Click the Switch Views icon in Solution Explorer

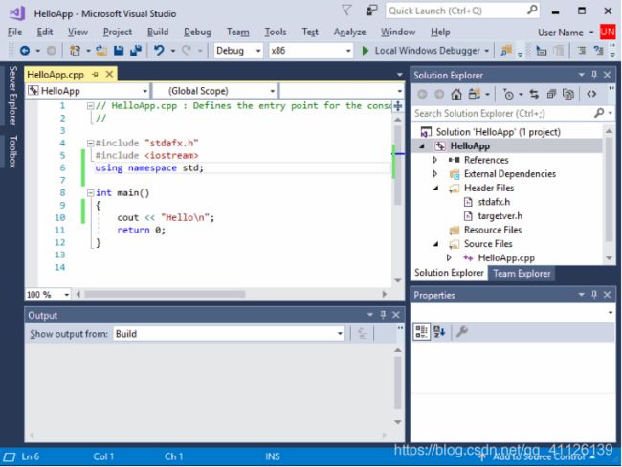point(474,94)
